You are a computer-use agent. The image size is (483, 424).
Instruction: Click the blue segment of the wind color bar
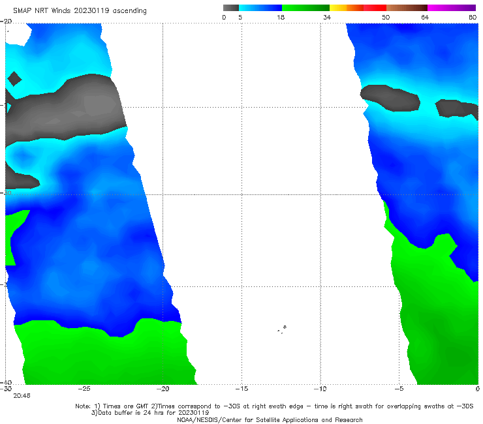pos(260,8)
